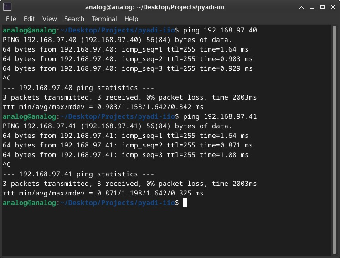Close the terminal window
340x258 pixels.
(333, 7)
